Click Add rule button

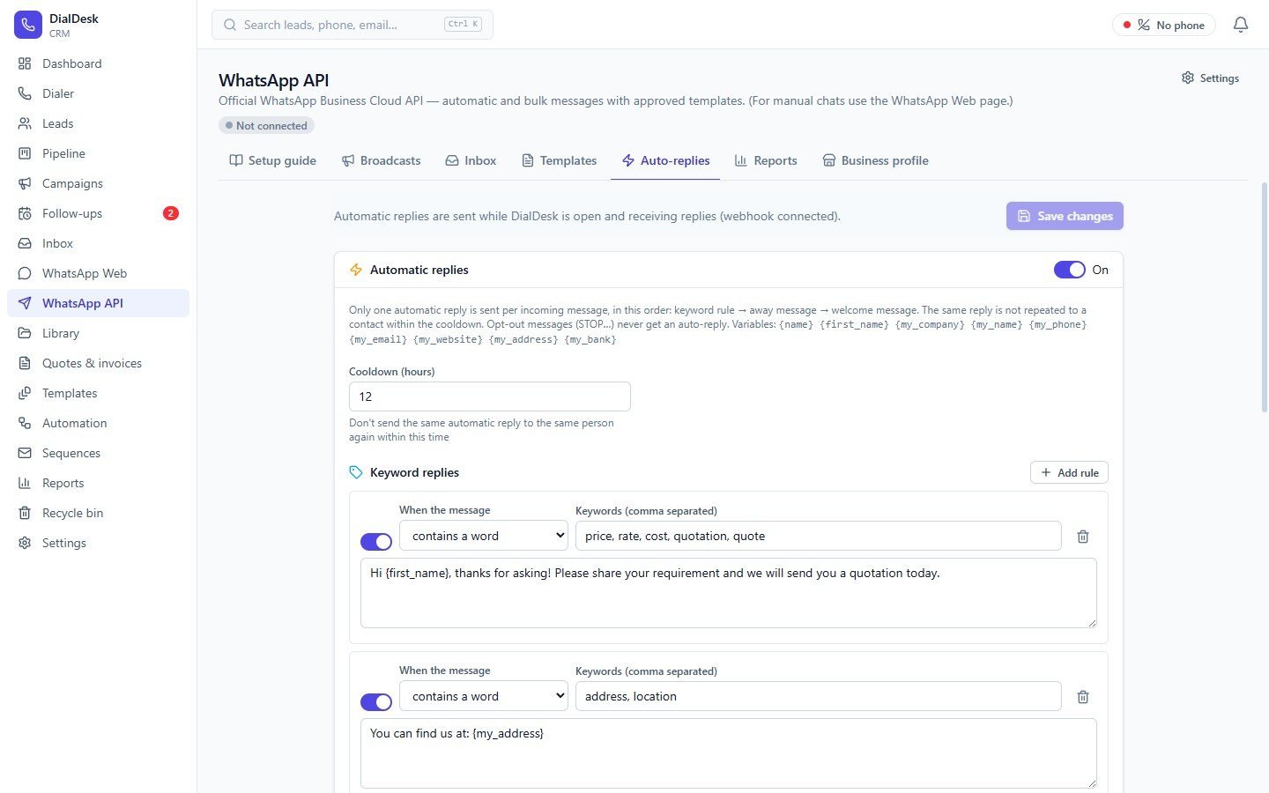(1069, 472)
